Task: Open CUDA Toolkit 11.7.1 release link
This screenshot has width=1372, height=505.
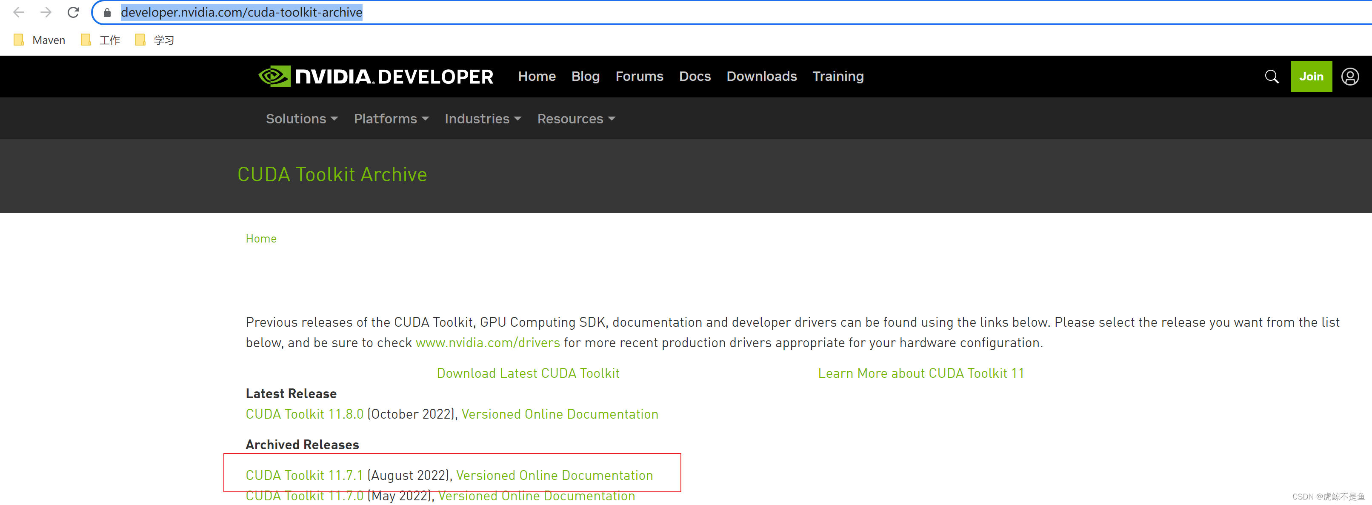Action: tap(304, 475)
